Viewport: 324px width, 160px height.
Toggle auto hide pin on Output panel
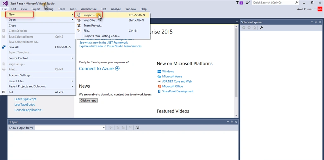[x=232, y=122]
